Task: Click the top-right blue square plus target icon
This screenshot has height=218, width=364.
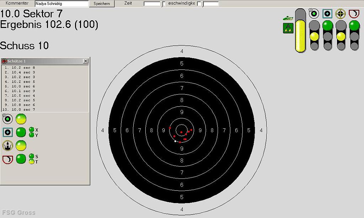Action: 327,14
